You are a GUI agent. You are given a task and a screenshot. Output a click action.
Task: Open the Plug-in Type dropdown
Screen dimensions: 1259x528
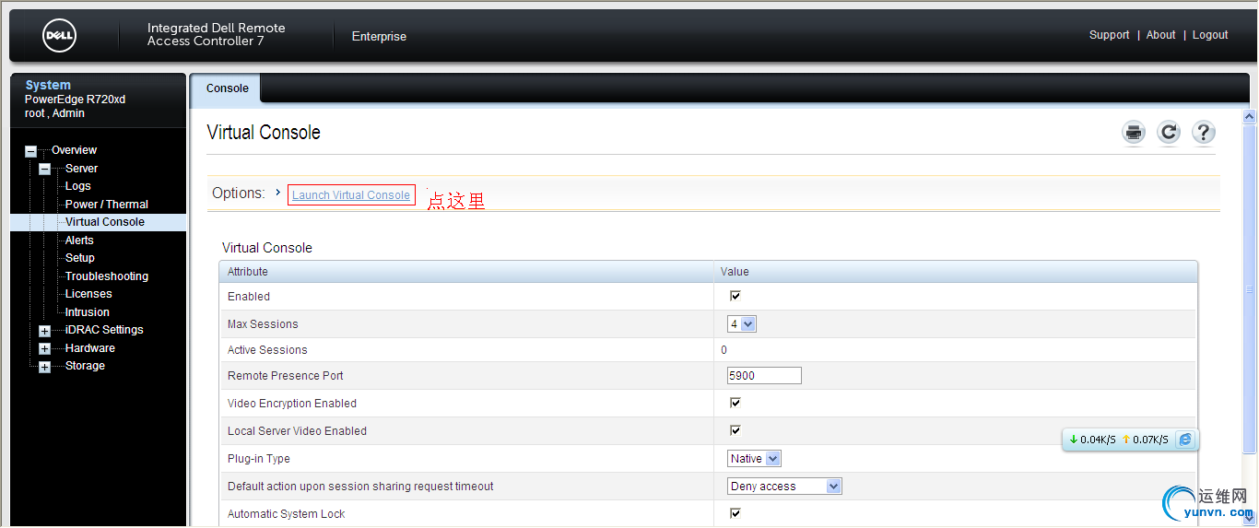(x=754, y=459)
